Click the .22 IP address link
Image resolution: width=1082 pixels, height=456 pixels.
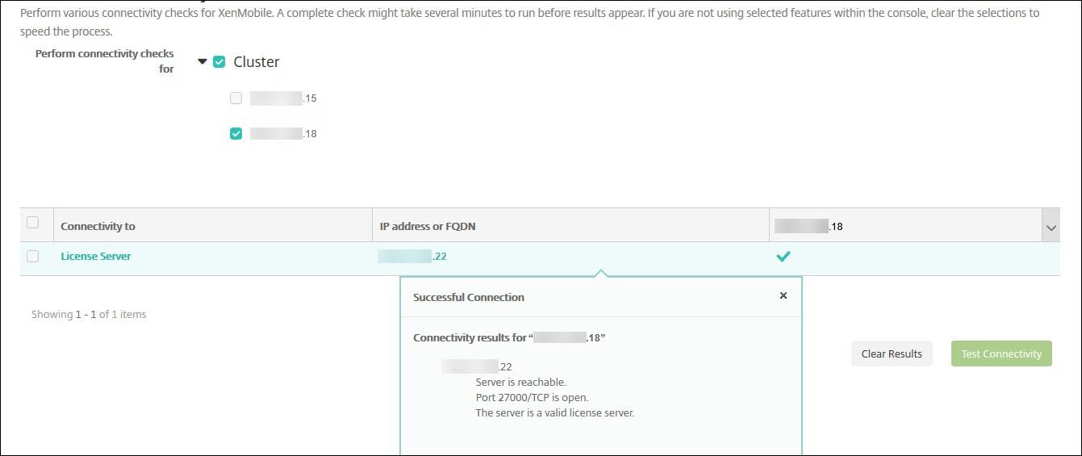(x=412, y=257)
